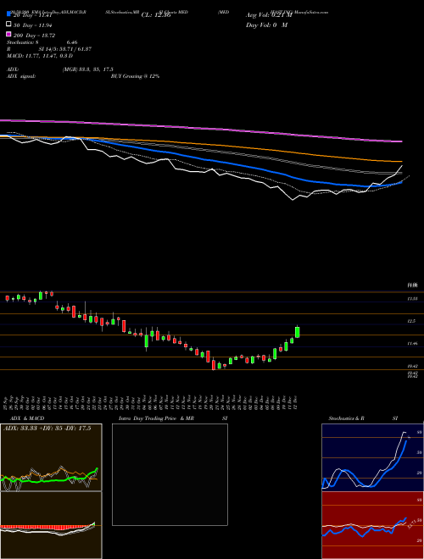Click the MACD histogram chart with red bars

click(51, 525)
